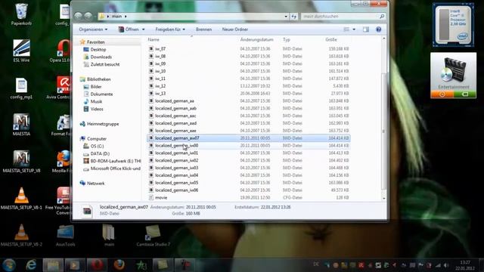Click the Explorer forward arrow
Screen dimensions: 484x272
pos(88,16)
